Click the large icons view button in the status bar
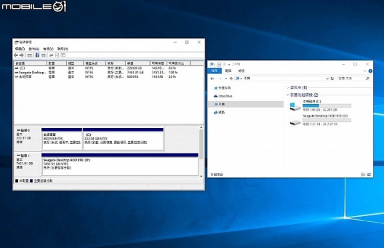The height and width of the screenshot is (248, 384). click(x=369, y=175)
